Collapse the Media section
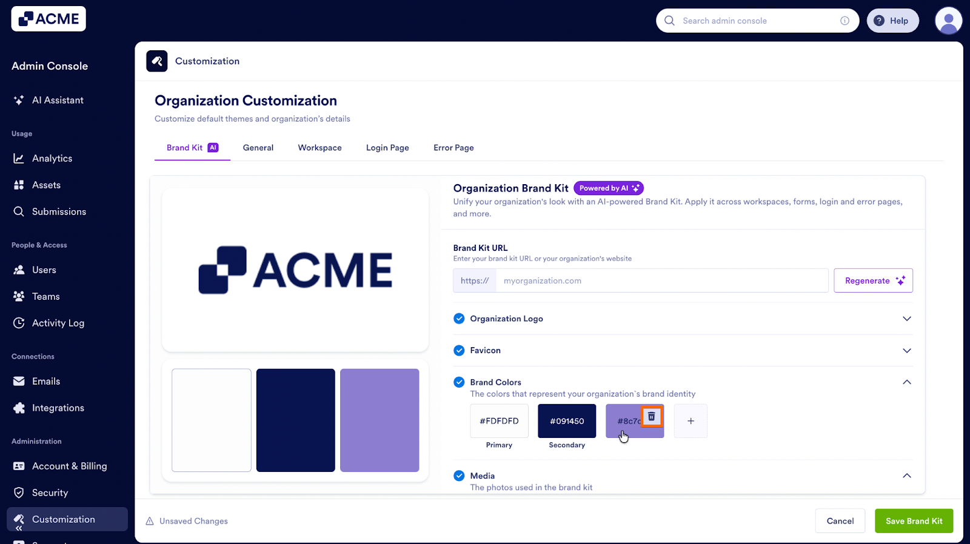Screen dimensions: 970x544 click(x=907, y=476)
